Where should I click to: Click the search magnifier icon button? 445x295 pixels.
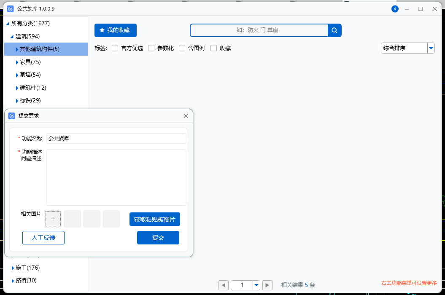pyautogui.click(x=334, y=30)
